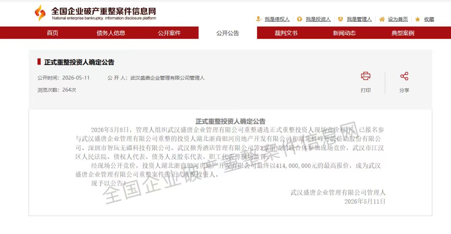This screenshot has width=451, height=234.
Task: Click English subtitle National enterprise bankruptcy platform
Action: coord(104,18)
